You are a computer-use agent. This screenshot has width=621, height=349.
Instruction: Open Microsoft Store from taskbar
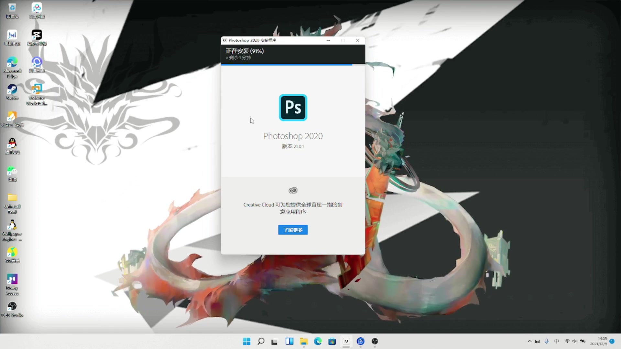(x=332, y=342)
